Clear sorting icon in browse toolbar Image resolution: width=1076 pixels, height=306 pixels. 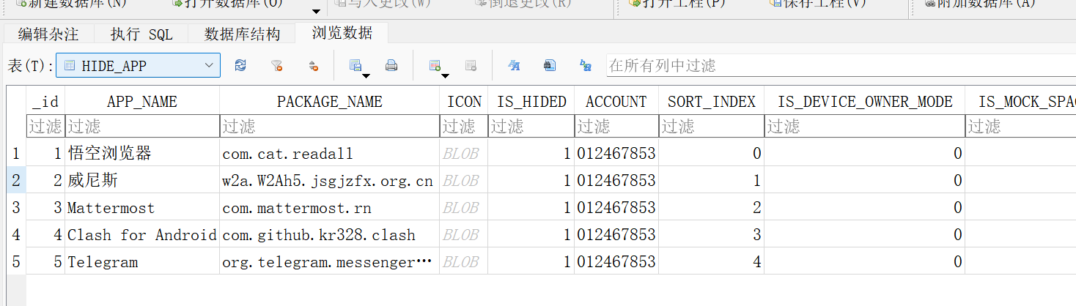tap(313, 65)
